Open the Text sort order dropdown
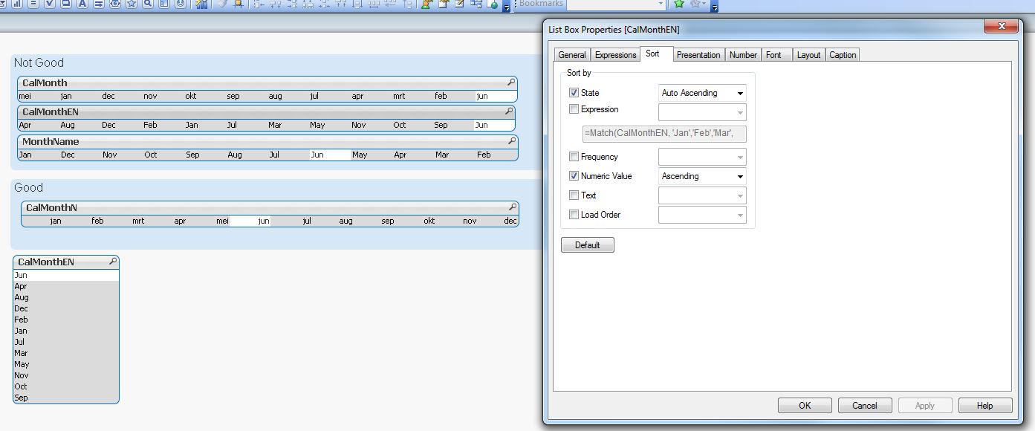1035x431 pixels. click(702, 195)
